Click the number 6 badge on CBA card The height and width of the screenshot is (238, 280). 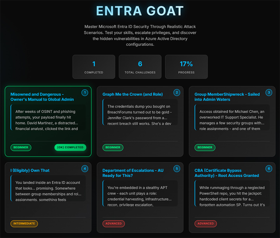[x=269, y=169]
